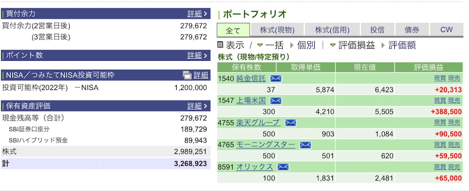
Task: Open the mail icon for 楽天グループ
Action: tap(290, 123)
